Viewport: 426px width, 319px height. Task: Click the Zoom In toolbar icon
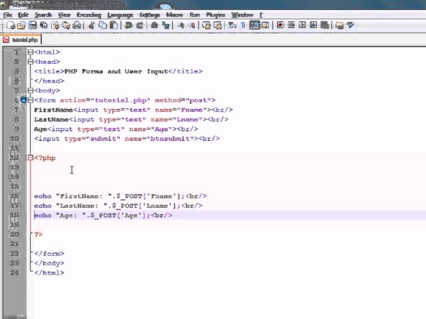pyautogui.click(x=180, y=25)
